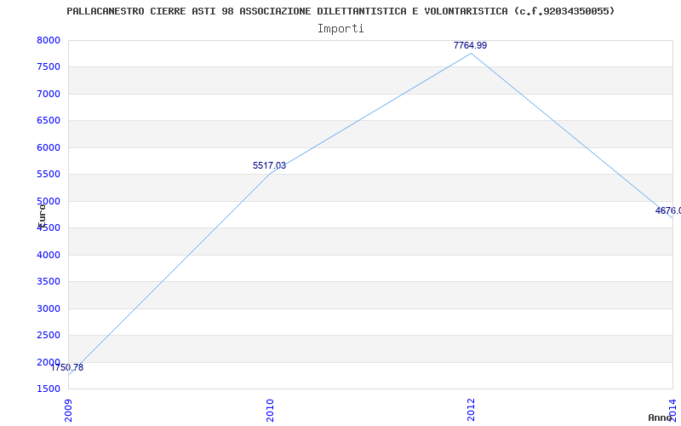Click the 'Anno' x-axis title
The width and height of the screenshot is (681, 426).
660,417
